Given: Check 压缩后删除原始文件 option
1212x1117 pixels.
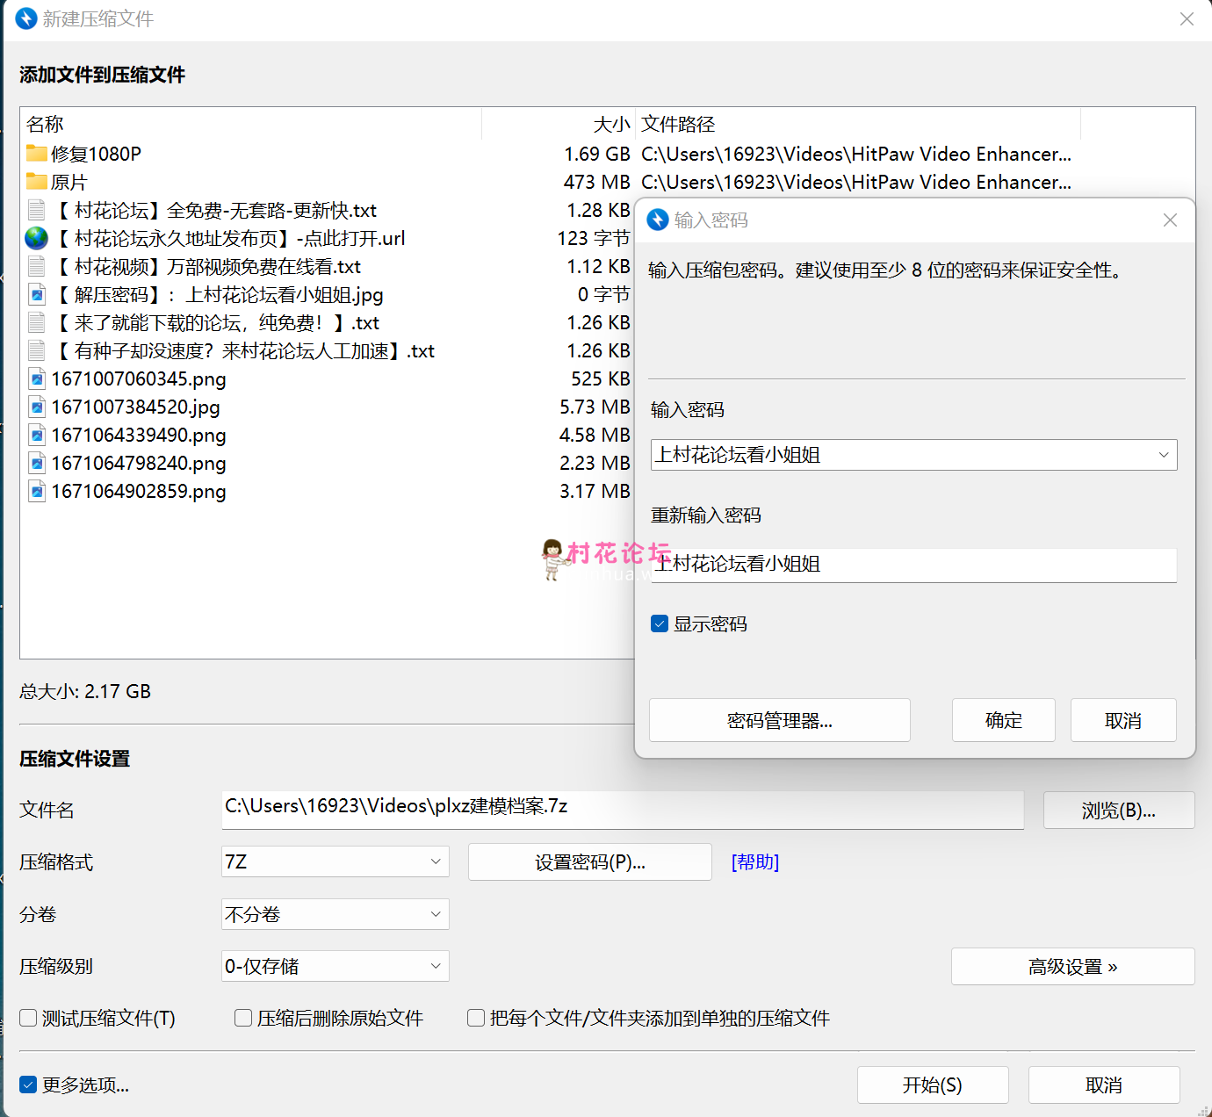Looking at the screenshot, I should (x=243, y=1018).
